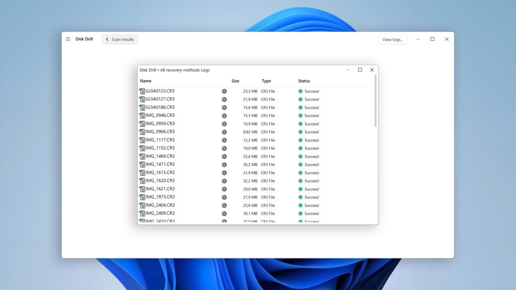Viewport: 516px width, 290px height.
Task: Click the CR3 file icon beside IMG_1117.CR3
Action: [x=142, y=140]
